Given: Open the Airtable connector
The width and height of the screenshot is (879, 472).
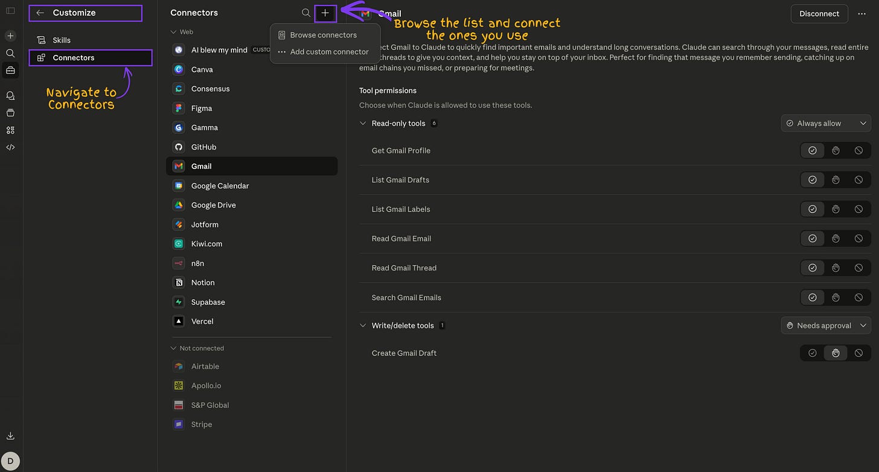Looking at the screenshot, I should coord(252,366).
